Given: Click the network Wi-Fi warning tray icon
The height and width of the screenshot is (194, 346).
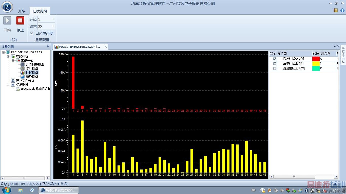Looking at the screenshot, I should click(263, 190).
